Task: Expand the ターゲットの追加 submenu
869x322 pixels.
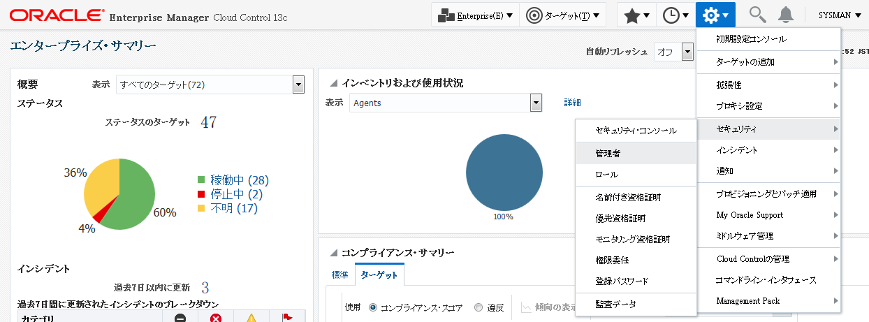Action: coord(768,61)
